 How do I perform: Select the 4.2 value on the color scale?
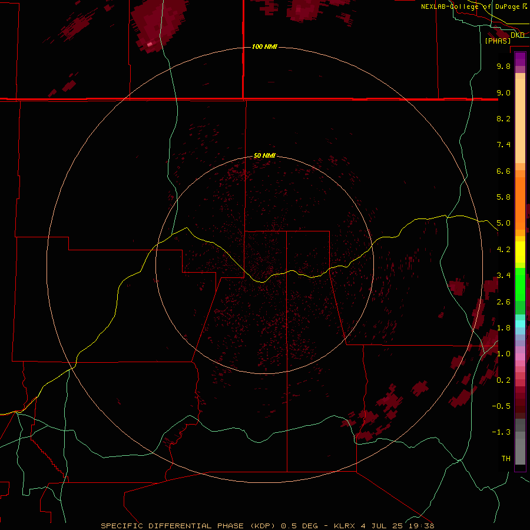click(503, 250)
